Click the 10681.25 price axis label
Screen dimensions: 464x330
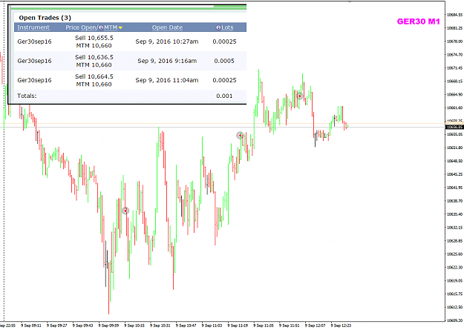click(x=455, y=28)
